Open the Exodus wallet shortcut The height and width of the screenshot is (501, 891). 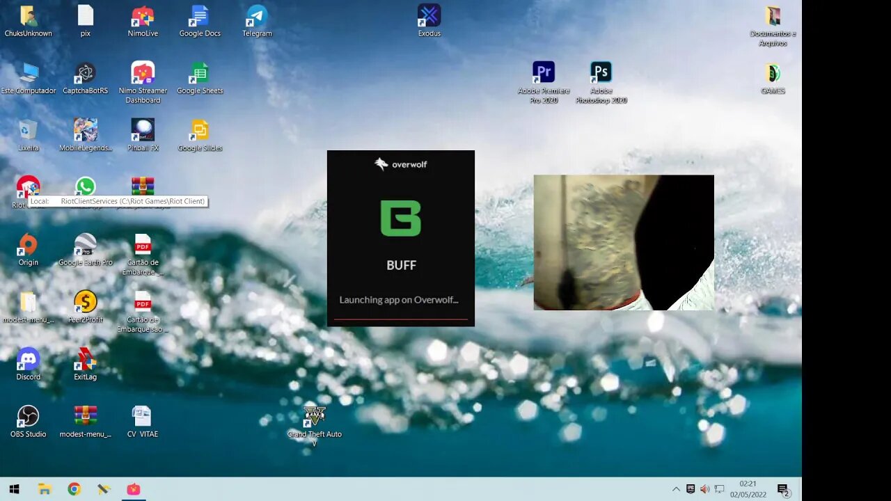click(429, 21)
